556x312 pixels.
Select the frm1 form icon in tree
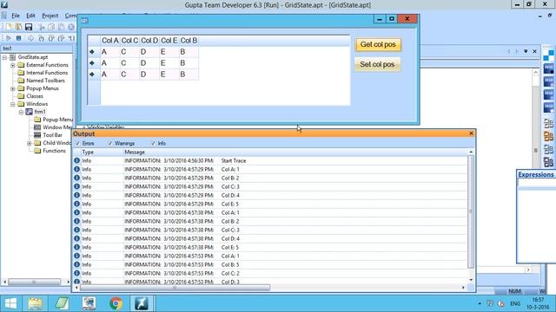tap(29, 112)
